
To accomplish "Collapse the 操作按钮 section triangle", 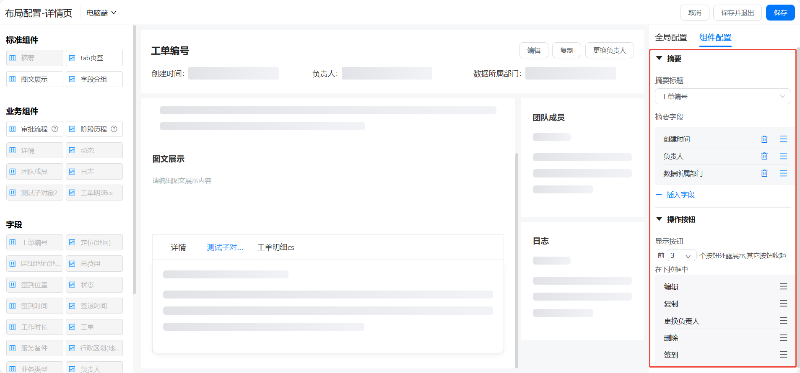I will (659, 219).
